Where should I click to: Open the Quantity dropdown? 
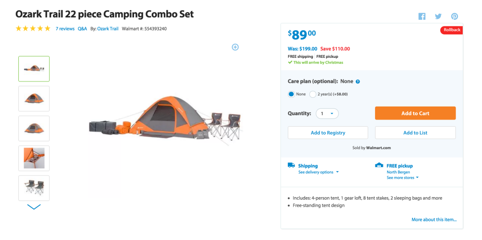coord(327,114)
